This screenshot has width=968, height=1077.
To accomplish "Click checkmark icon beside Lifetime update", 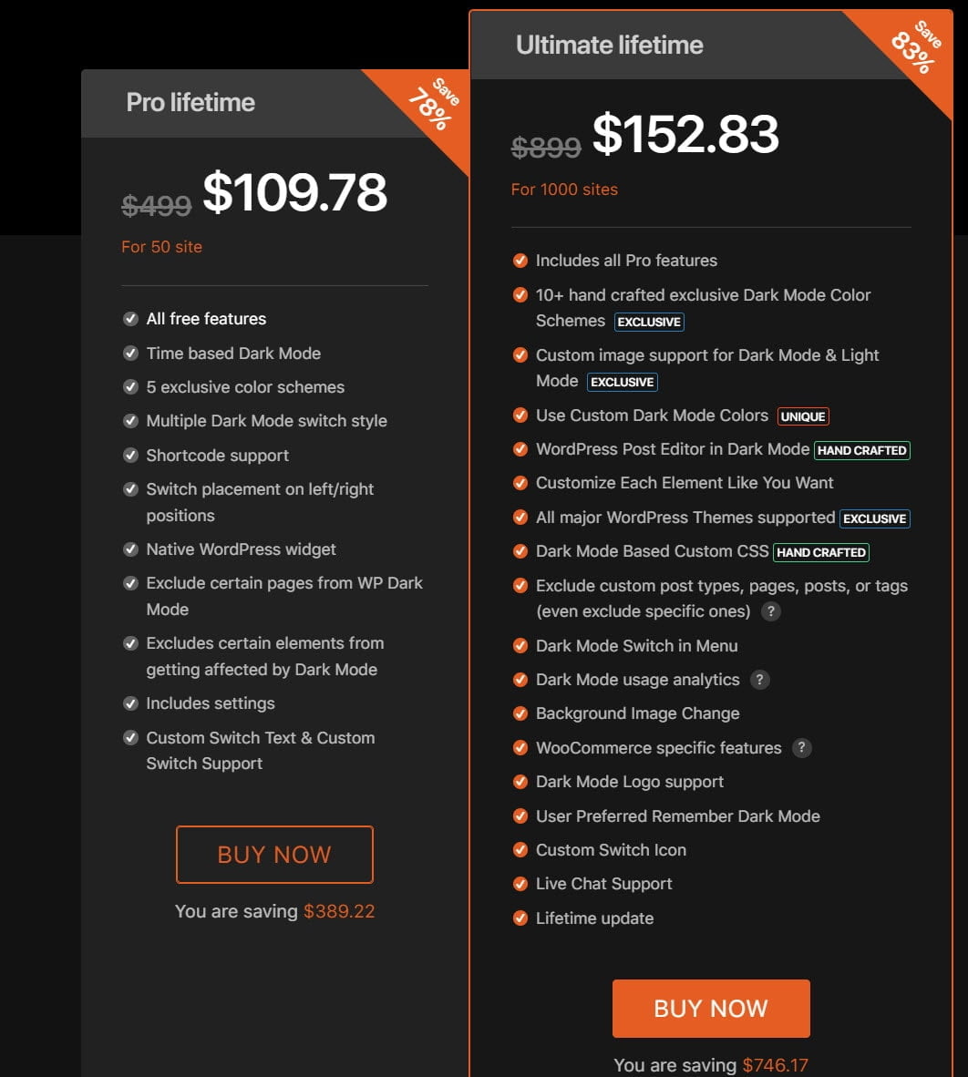I will 520,918.
